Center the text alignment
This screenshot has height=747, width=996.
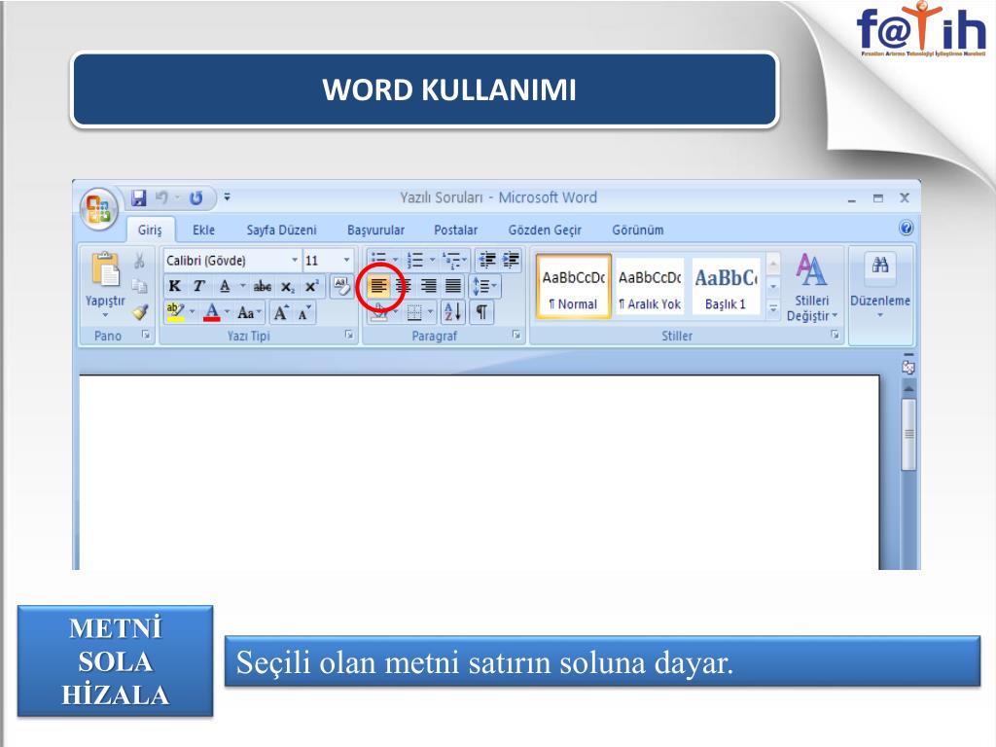click(404, 287)
